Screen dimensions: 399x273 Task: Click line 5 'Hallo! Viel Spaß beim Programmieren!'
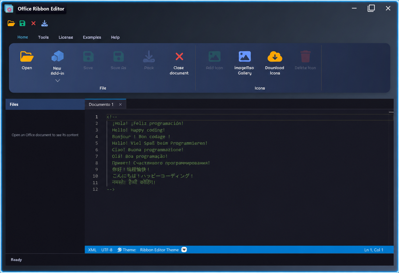pyautogui.click(x=160, y=143)
